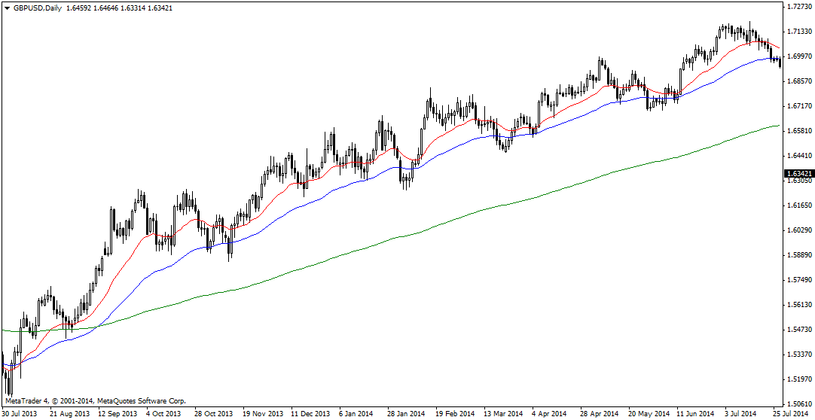Click the 1.53370 price axis label
Screen dimensions: 815x420
pos(799,355)
